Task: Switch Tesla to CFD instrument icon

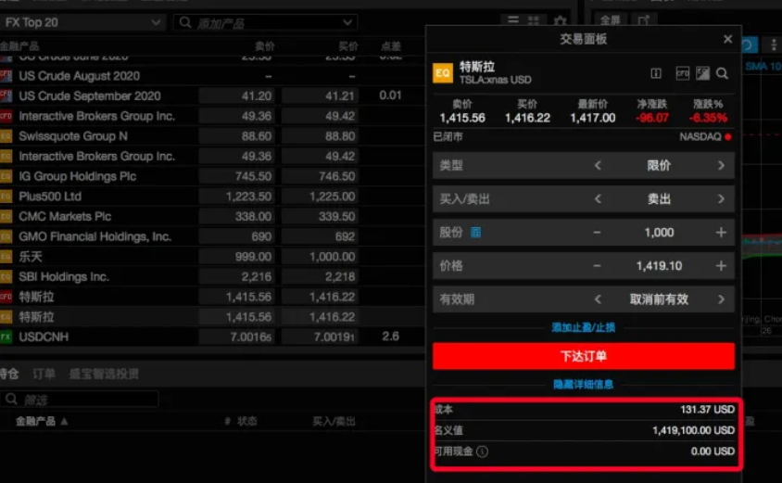Action: pos(682,74)
